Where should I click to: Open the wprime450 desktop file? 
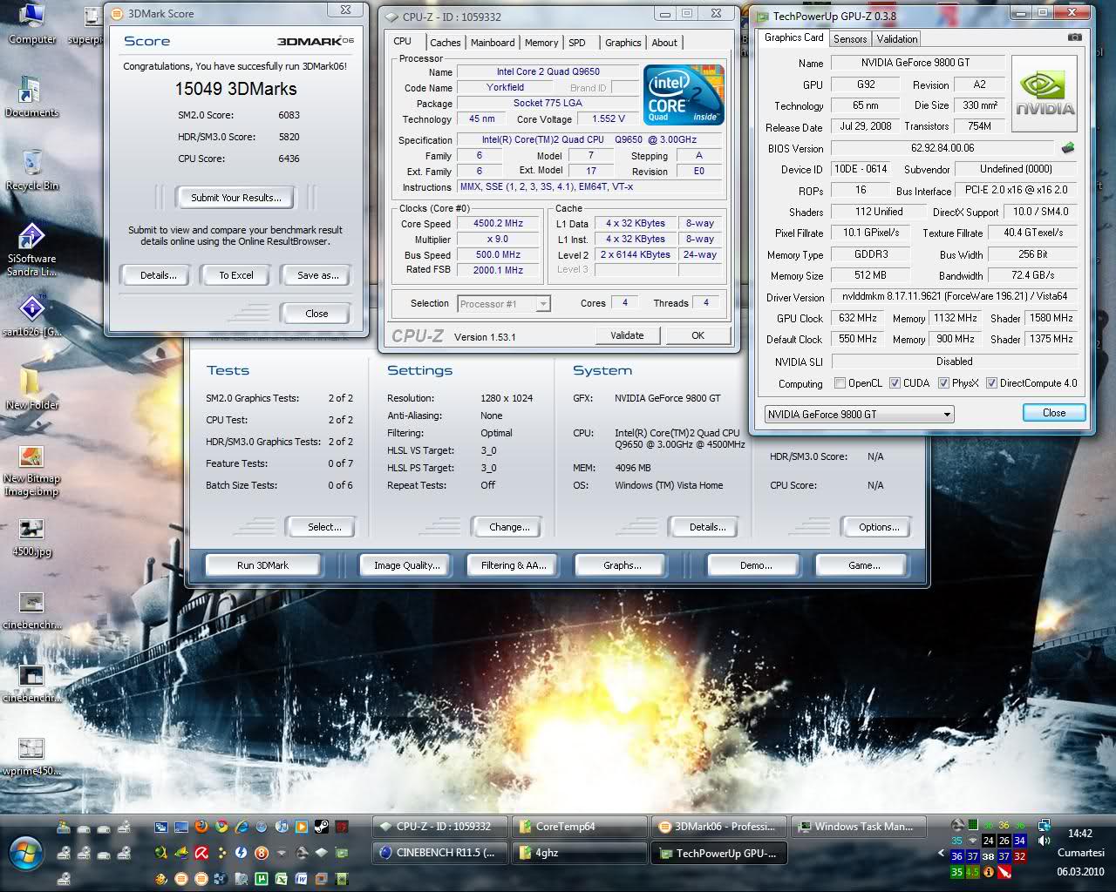point(31,756)
